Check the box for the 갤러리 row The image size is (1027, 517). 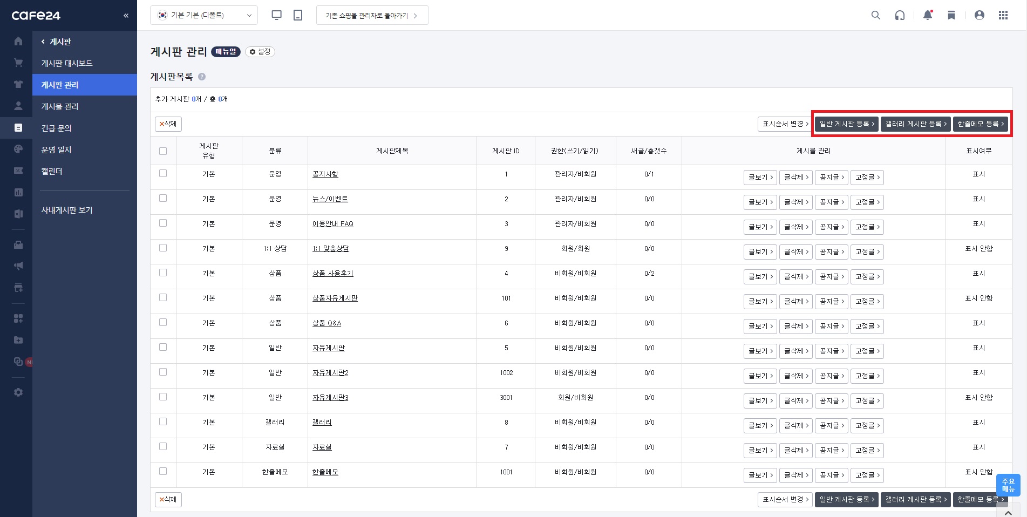pos(163,421)
